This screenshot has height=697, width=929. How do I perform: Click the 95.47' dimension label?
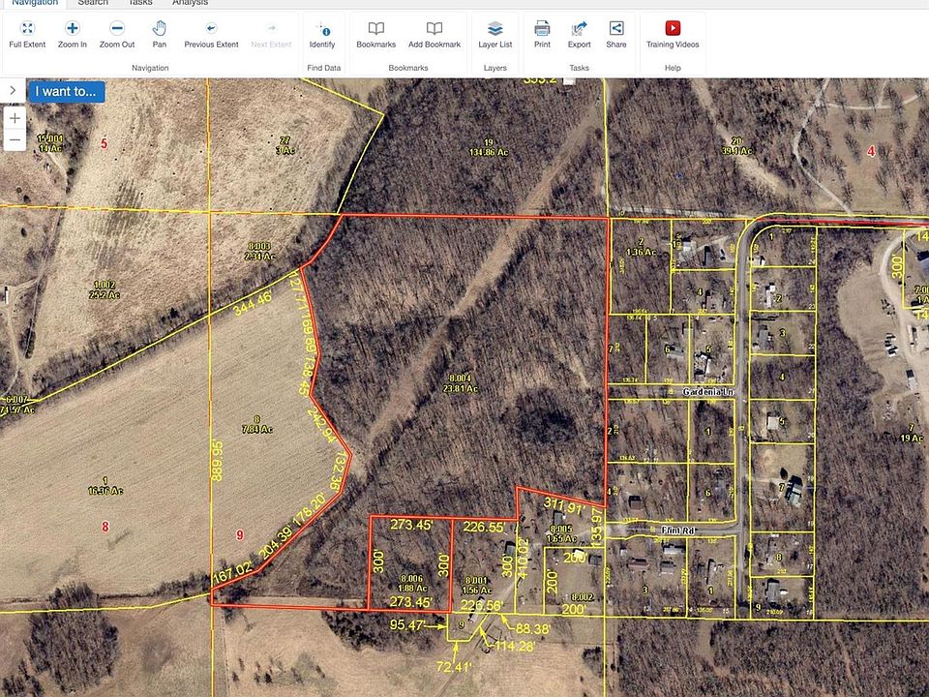(408, 624)
